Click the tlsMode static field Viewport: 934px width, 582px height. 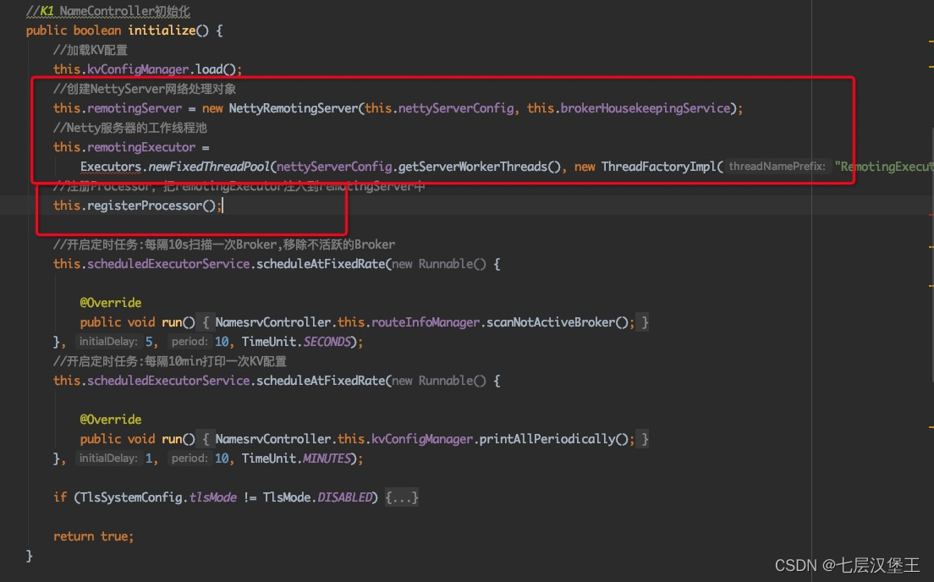click(x=212, y=497)
